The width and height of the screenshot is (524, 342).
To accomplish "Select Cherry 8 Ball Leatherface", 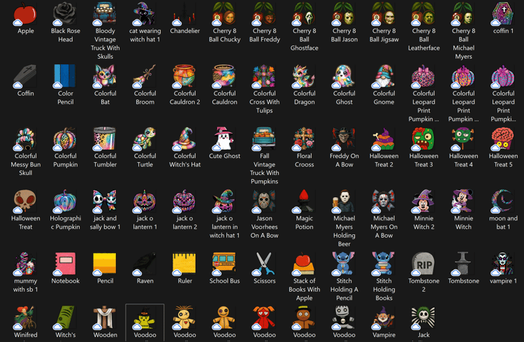I will pos(423,14).
